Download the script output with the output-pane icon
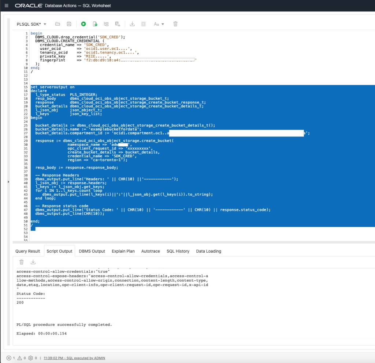Image resolution: width=375 pixels, height=363 pixels. (33, 262)
